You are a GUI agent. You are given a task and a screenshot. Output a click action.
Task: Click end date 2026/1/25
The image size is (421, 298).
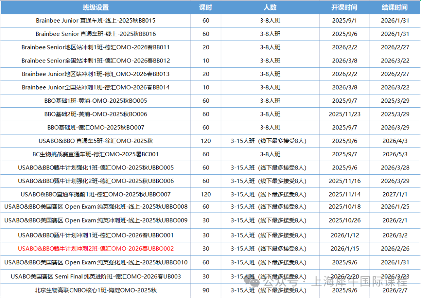[x=395, y=207]
